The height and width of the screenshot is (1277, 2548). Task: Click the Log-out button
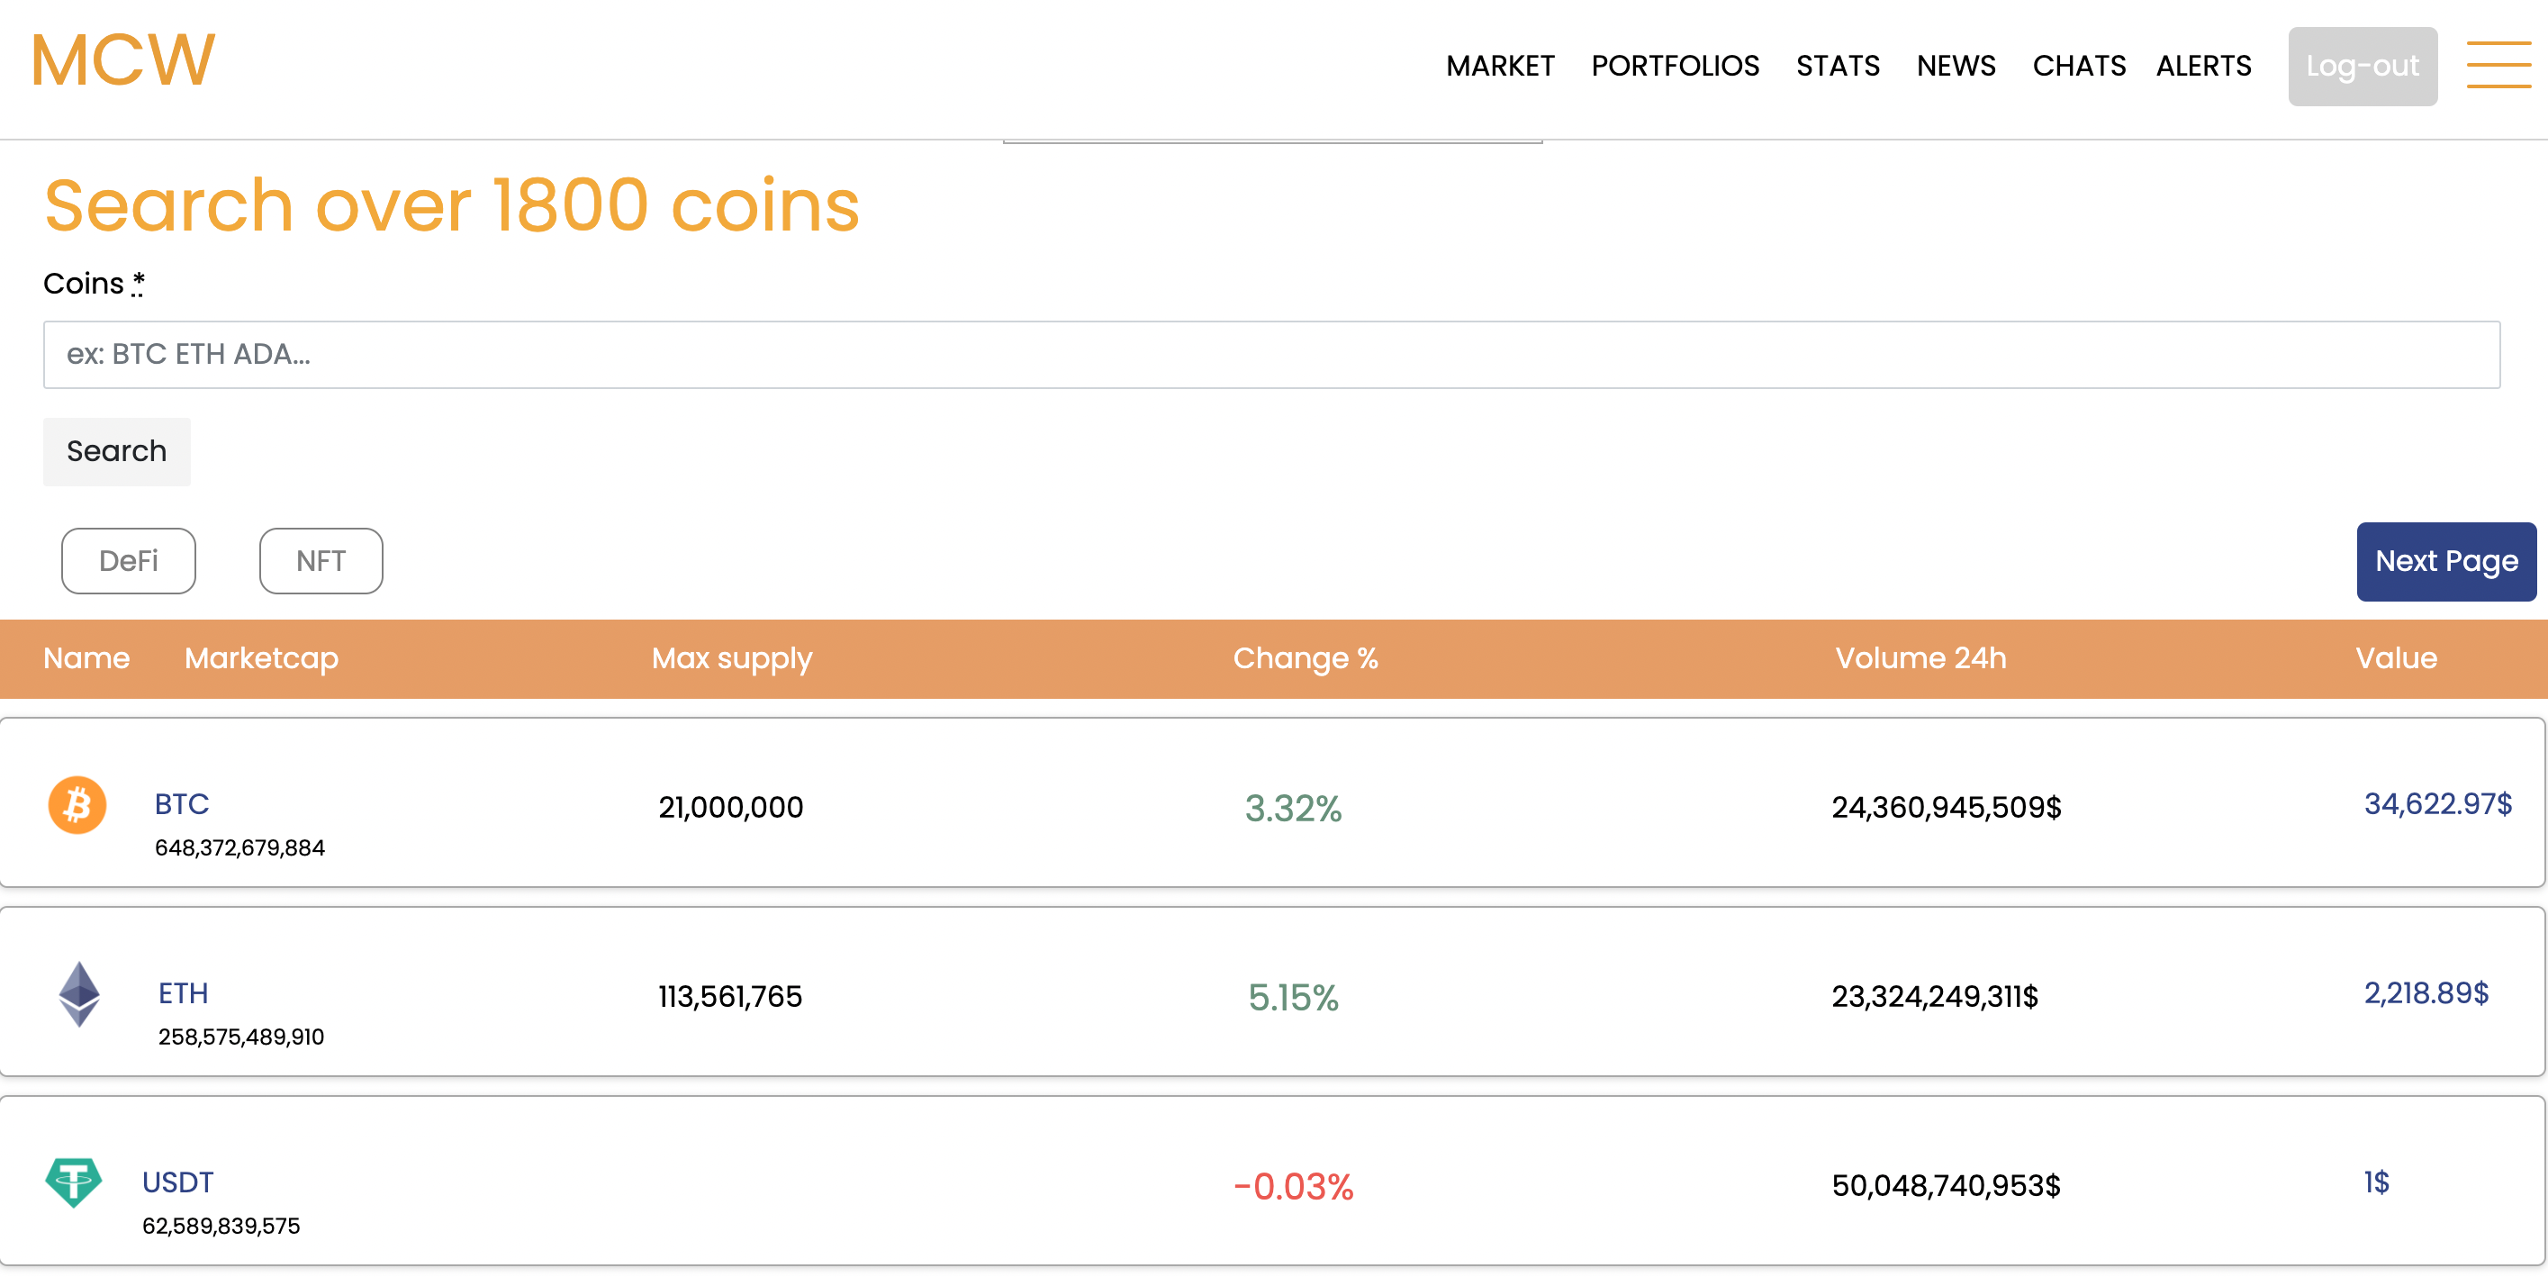tap(2362, 67)
